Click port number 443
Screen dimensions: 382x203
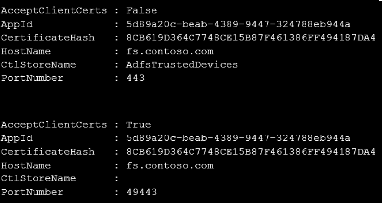coord(135,78)
